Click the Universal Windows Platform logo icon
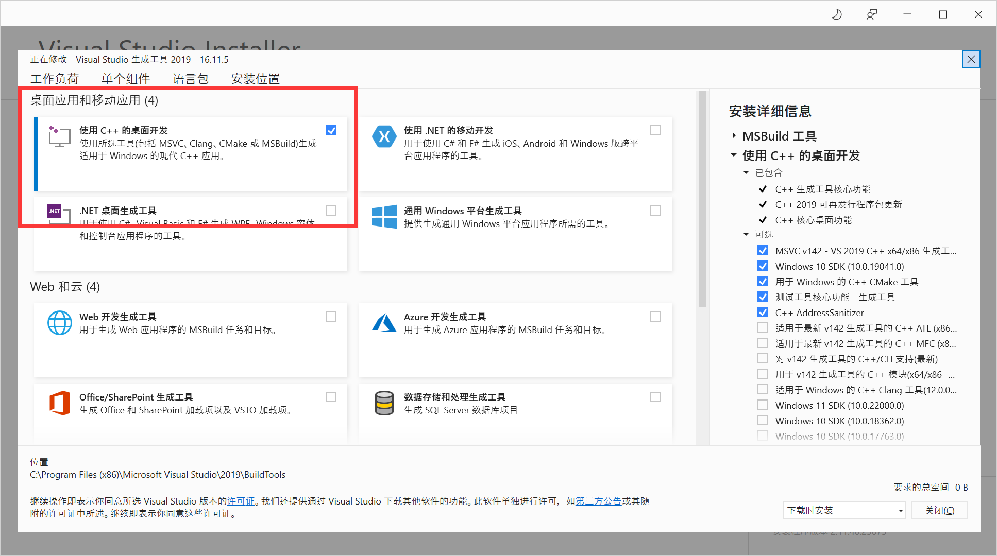Viewport: 997px width, 556px height. coord(384,217)
